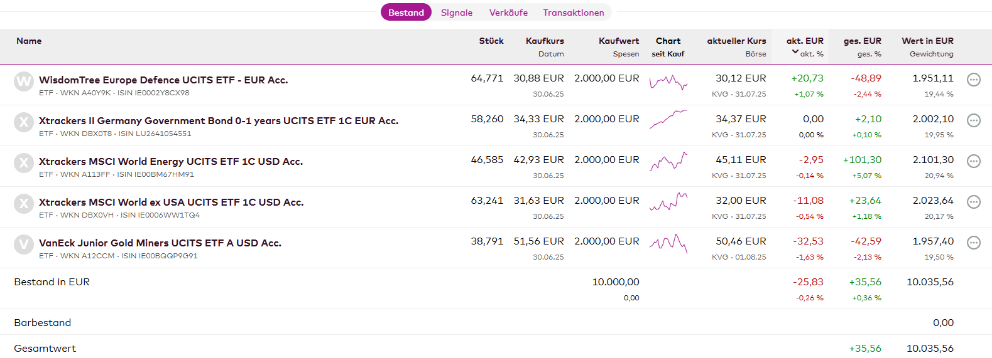The height and width of the screenshot is (358, 992).
Task: Open options menu for MSCI World Energy
Action: pos(973,161)
